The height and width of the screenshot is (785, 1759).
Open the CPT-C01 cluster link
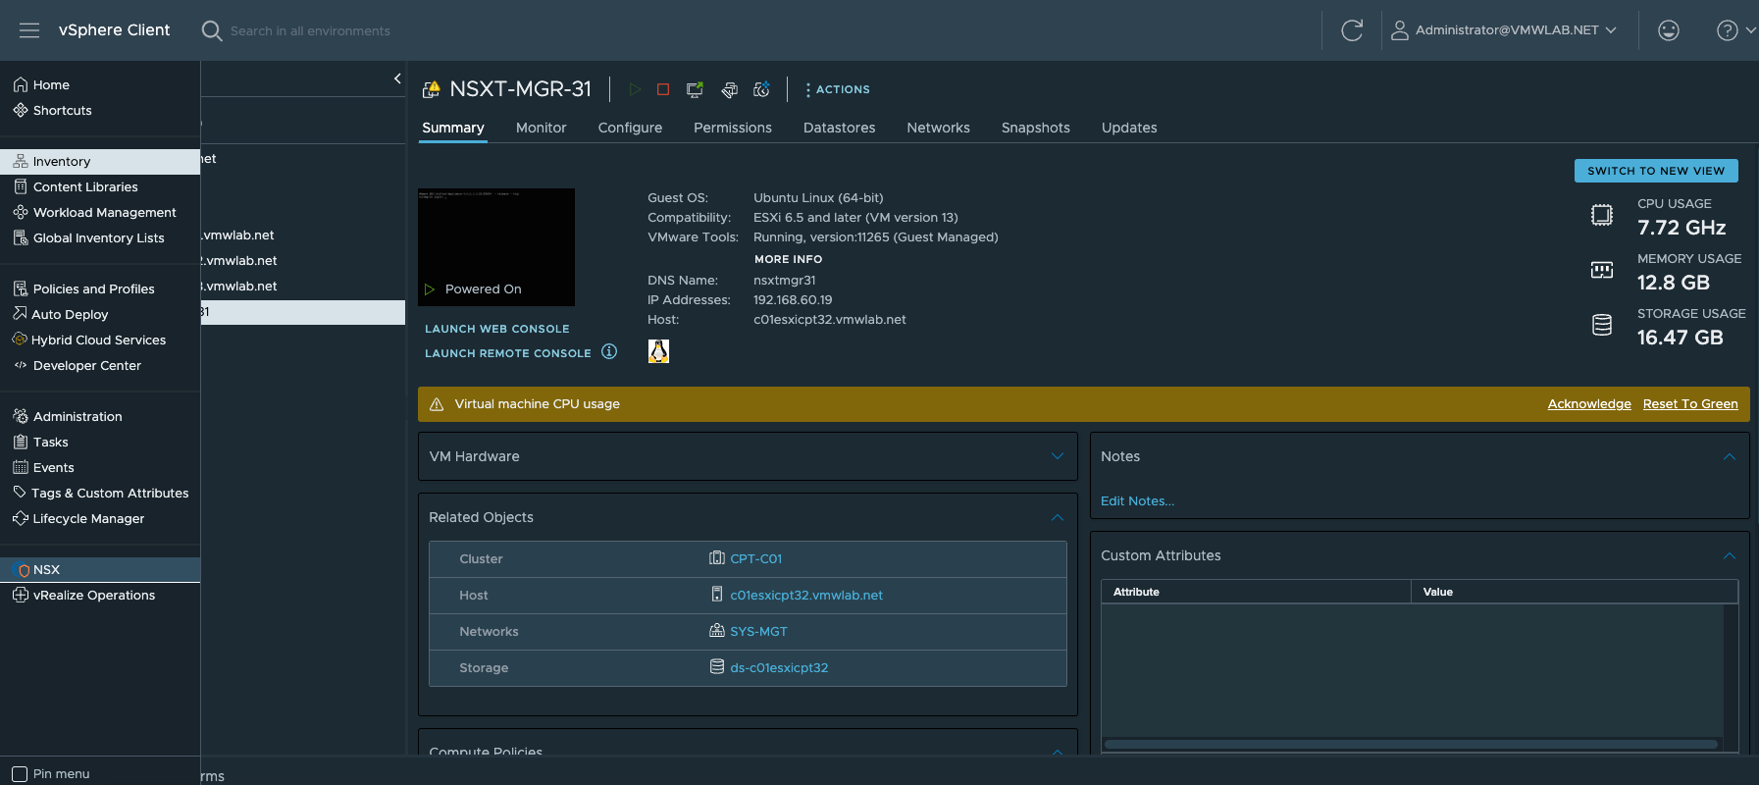(x=755, y=559)
